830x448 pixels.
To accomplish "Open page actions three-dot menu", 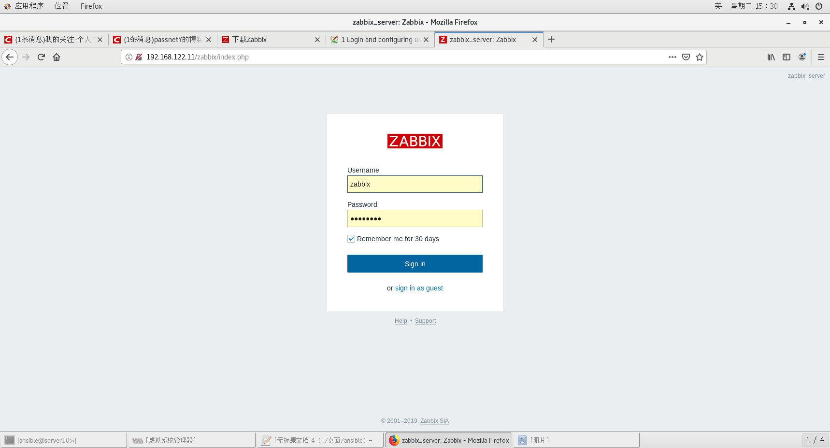I will 673,57.
